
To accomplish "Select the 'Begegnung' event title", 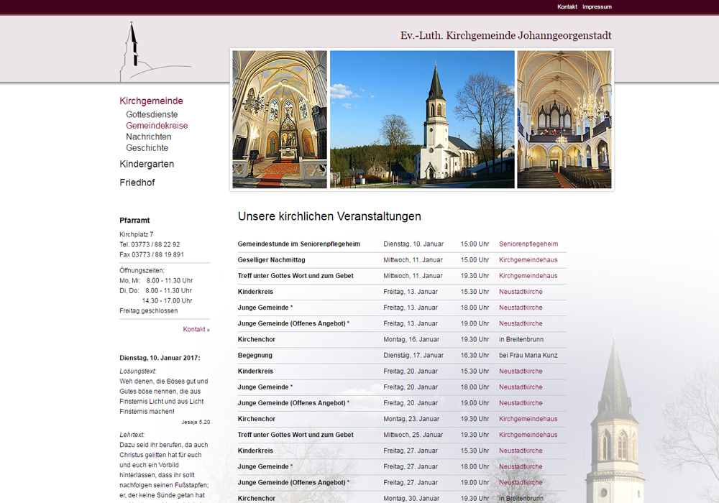I will coord(255,356).
